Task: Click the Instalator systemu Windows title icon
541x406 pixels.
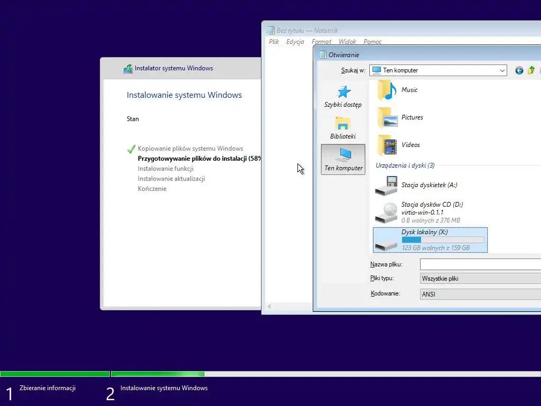Action: [x=128, y=69]
